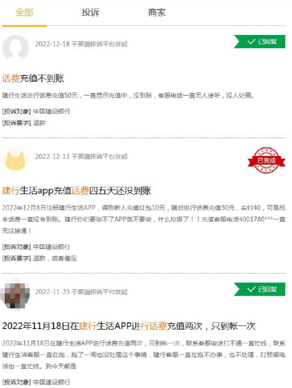Click 中国建设银行 in second complaint's 投诉对象
The height and width of the screenshot is (388, 292).
click(x=51, y=247)
